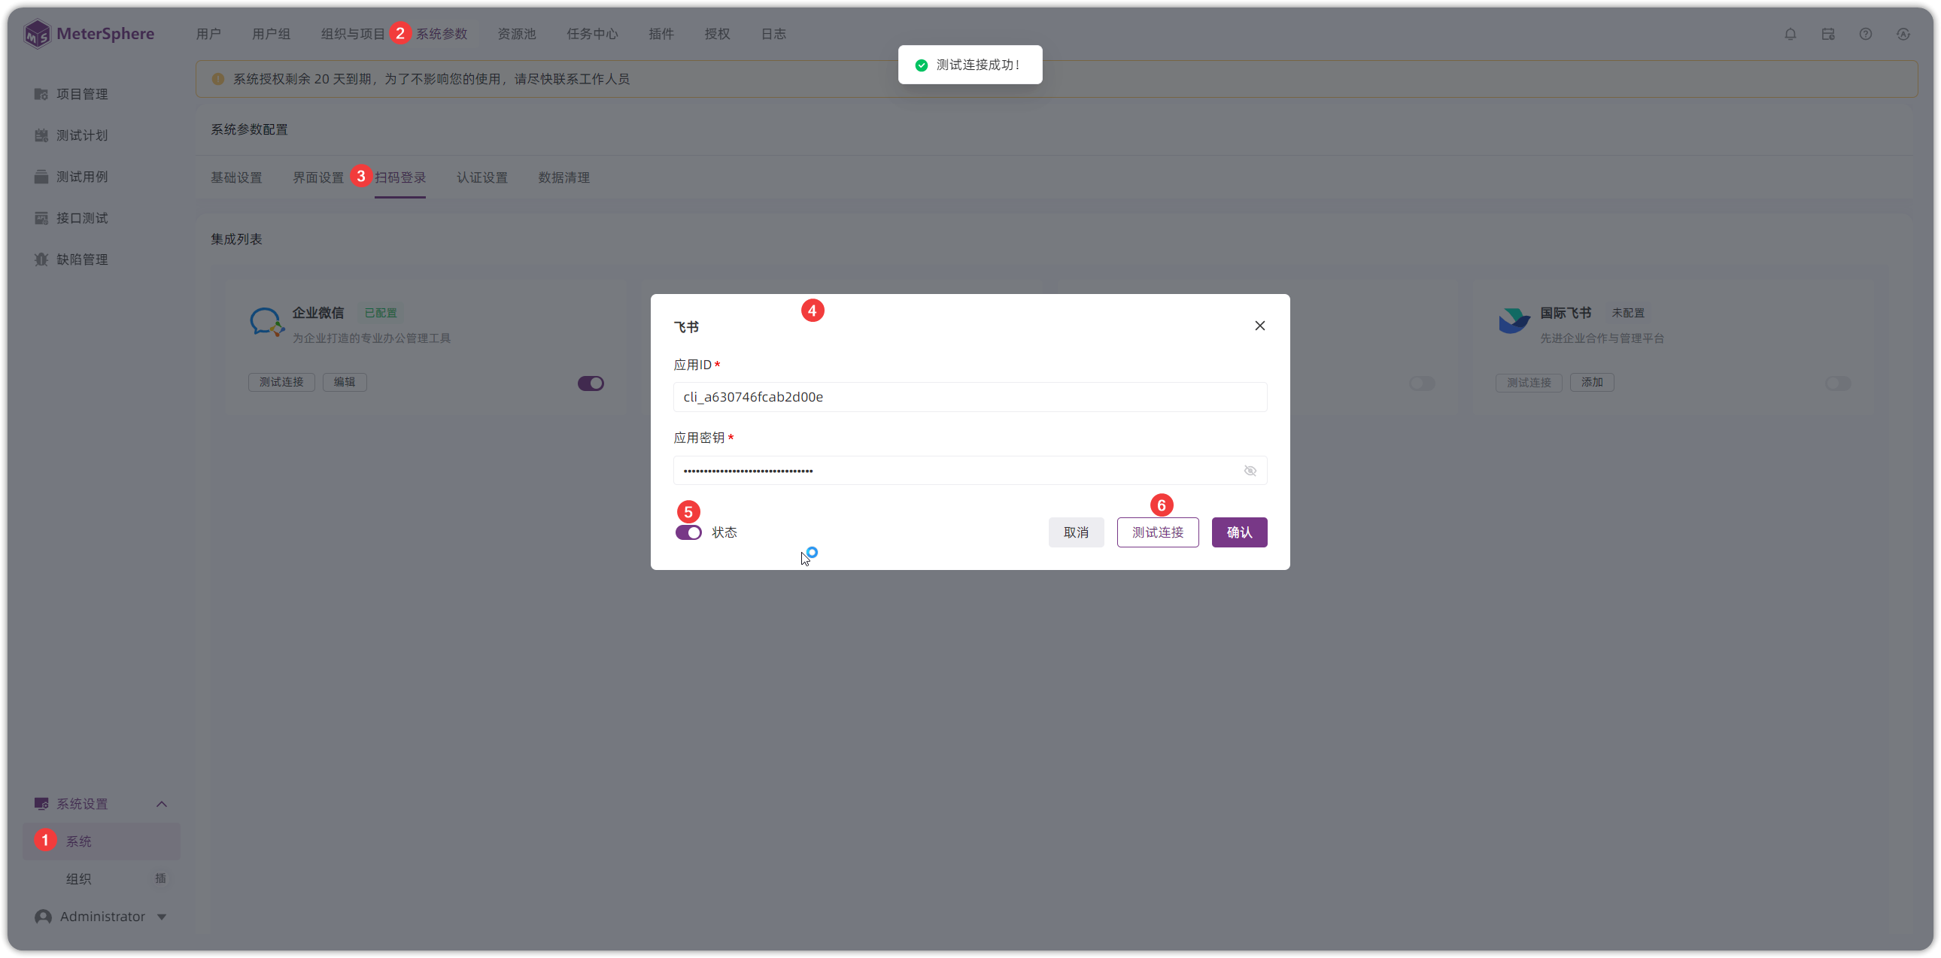Show the 应用密钥 with eye icon

(x=1250, y=471)
